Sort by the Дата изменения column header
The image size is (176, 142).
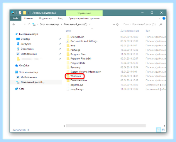pos(130,31)
